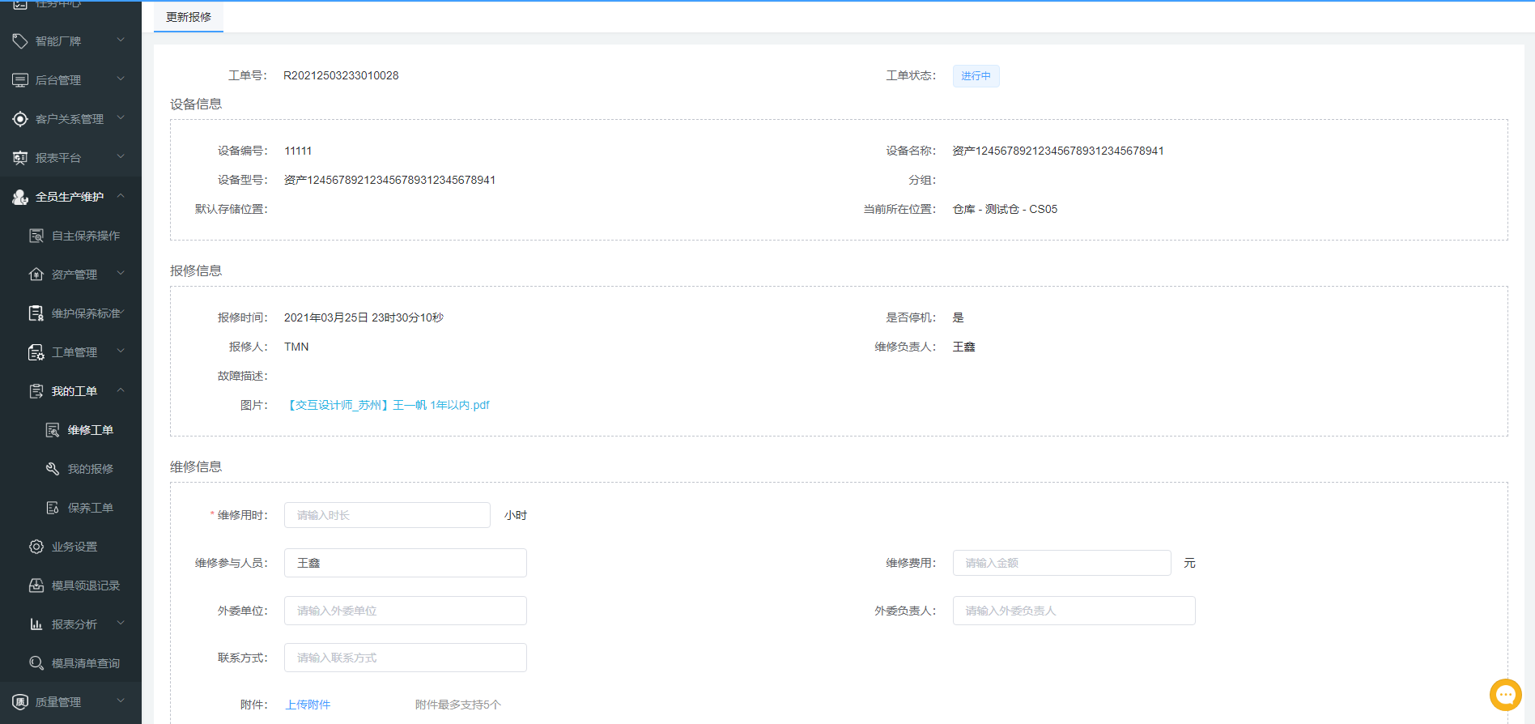Click the orange chat support bubble icon
The image size is (1535, 724).
1505,695
